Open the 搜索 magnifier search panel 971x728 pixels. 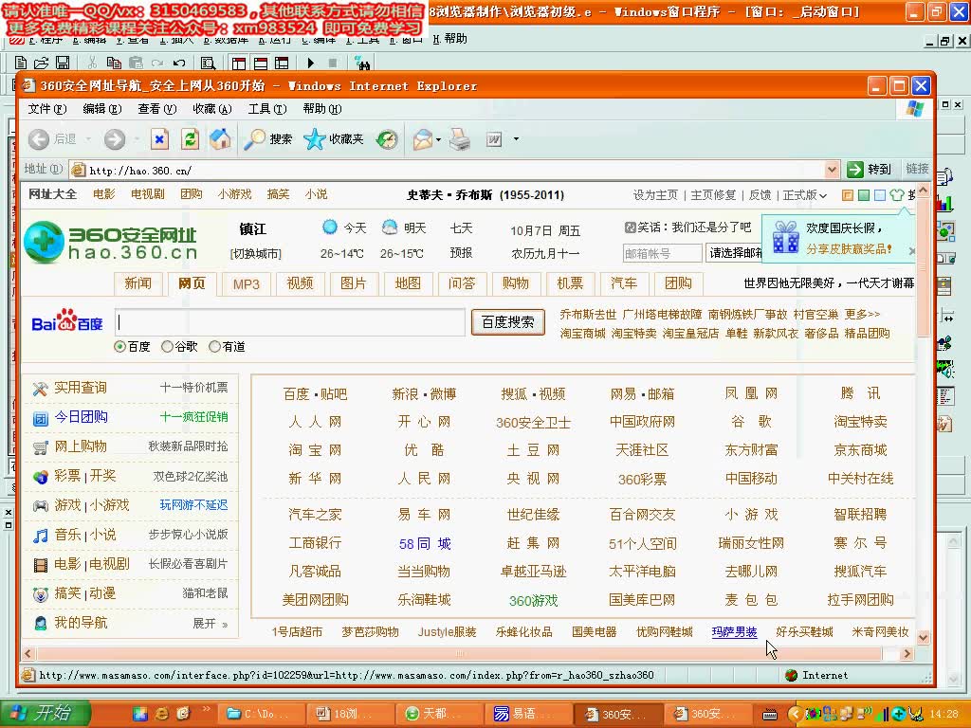pyautogui.click(x=256, y=139)
